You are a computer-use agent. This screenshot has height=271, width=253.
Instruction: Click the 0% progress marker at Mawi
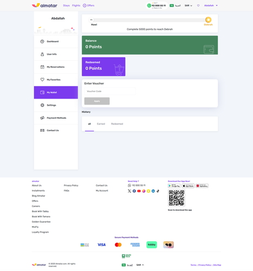92,20
